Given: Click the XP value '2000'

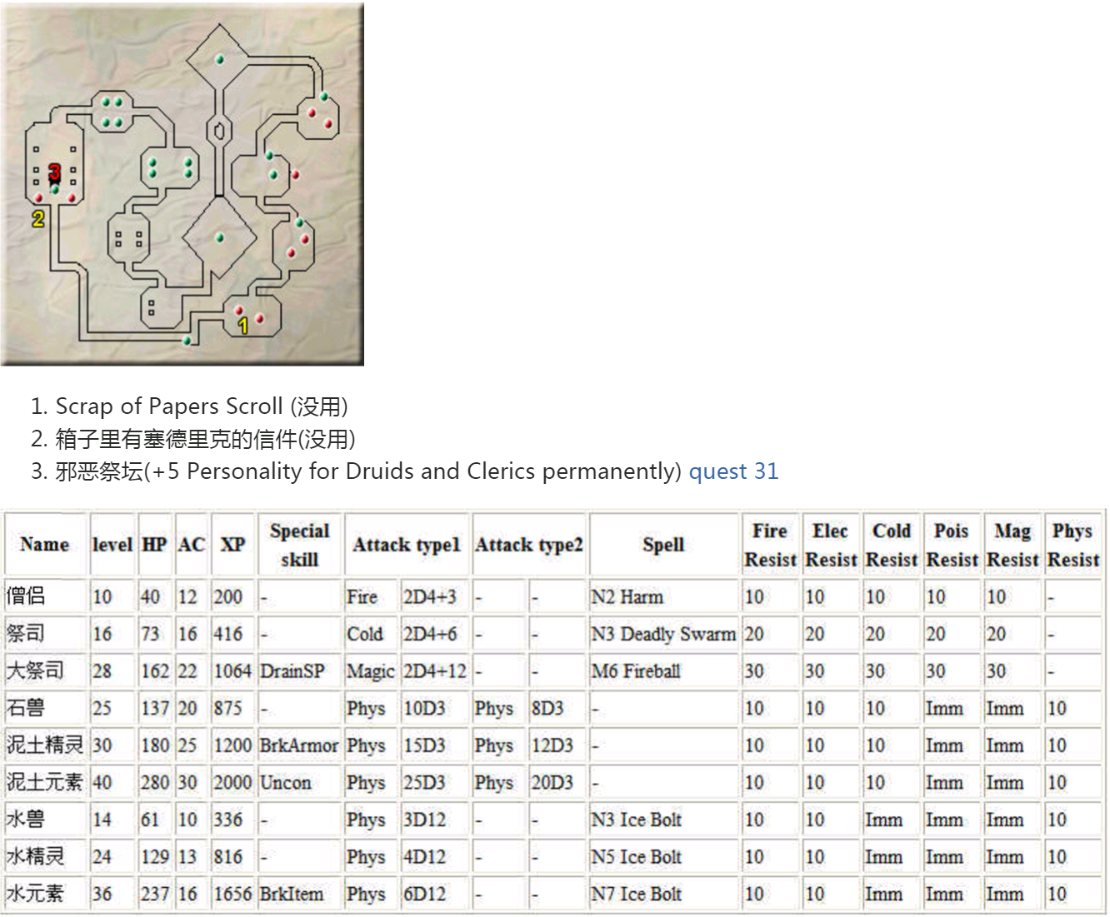Looking at the screenshot, I should (233, 782).
